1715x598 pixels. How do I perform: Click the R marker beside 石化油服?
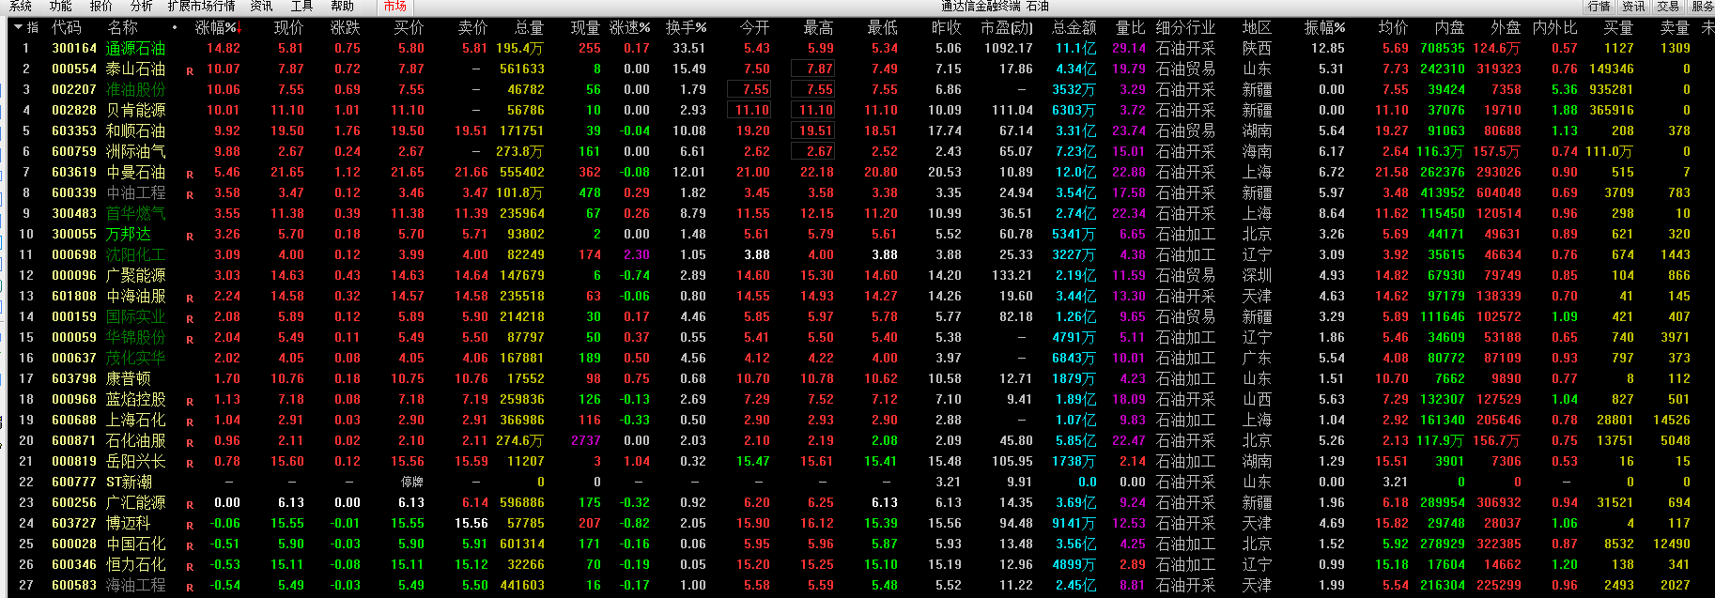pyautogui.click(x=190, y=442)
